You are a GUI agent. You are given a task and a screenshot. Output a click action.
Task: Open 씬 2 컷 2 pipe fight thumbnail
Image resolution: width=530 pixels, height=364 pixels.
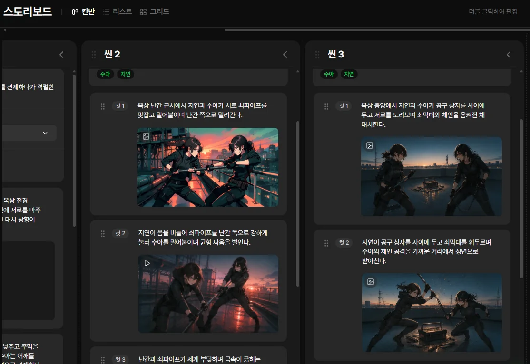click(208, 294)
